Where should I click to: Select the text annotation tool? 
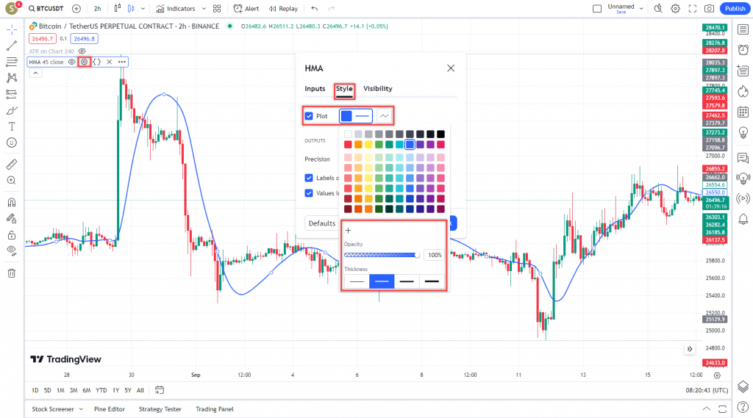click(12, 126)
